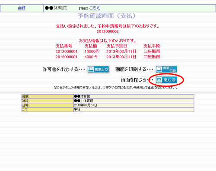Click the 支払い設定されました confirmation message

tap(108, 26)
